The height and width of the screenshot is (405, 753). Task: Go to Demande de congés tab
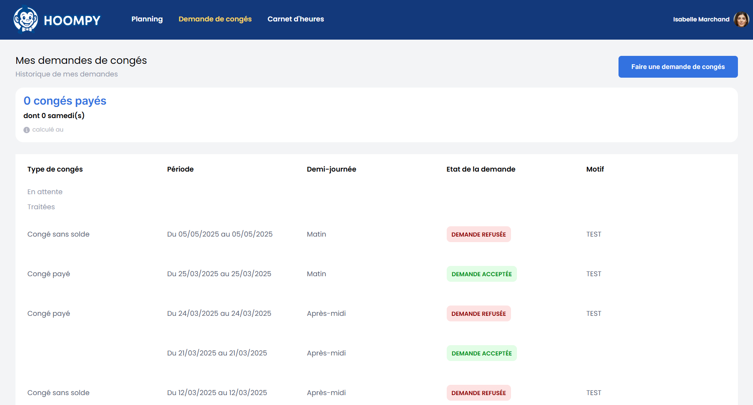215,19
